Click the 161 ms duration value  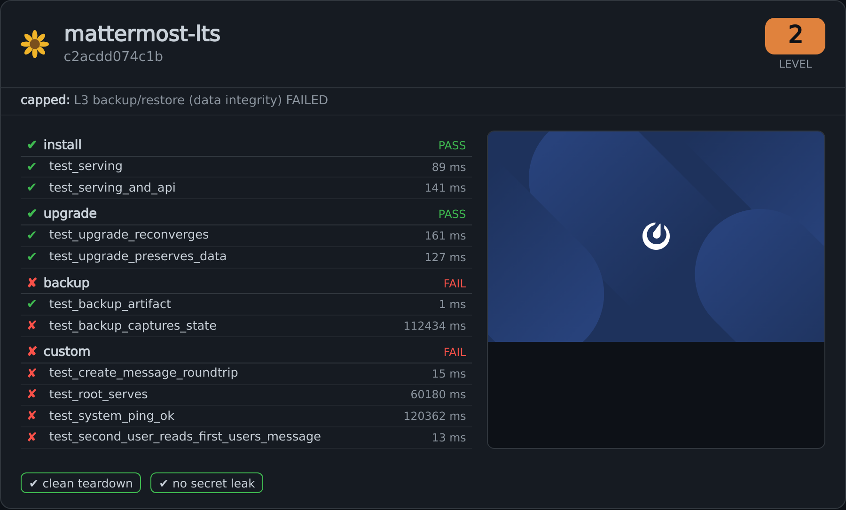pos(445,236)
